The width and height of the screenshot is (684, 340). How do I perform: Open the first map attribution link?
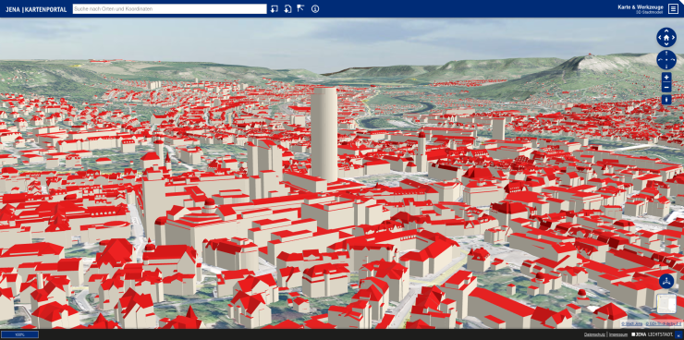point(631,324)
